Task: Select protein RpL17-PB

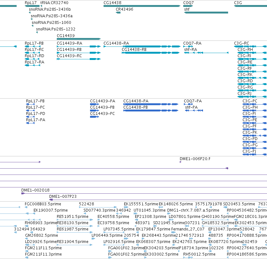Action: (30, 104)
